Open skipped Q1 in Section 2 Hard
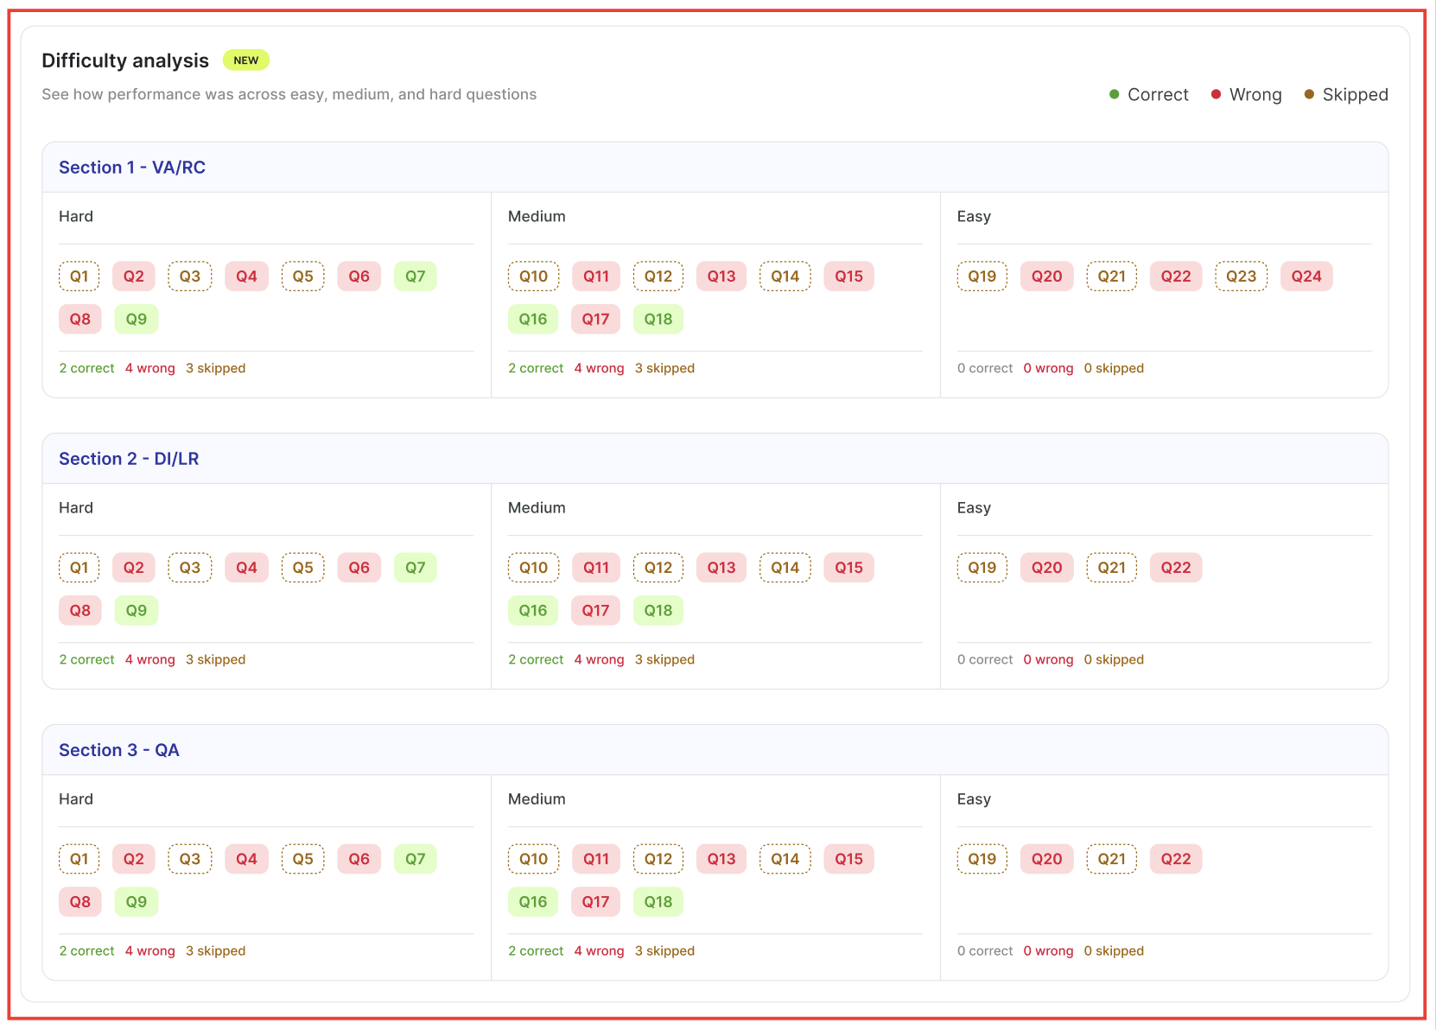 coord(79,568)
